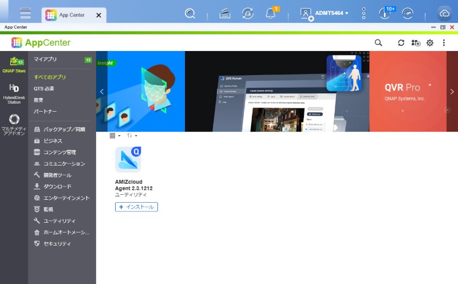Click the AMIZcloud Agent app icon

click(x=128, y=160)
